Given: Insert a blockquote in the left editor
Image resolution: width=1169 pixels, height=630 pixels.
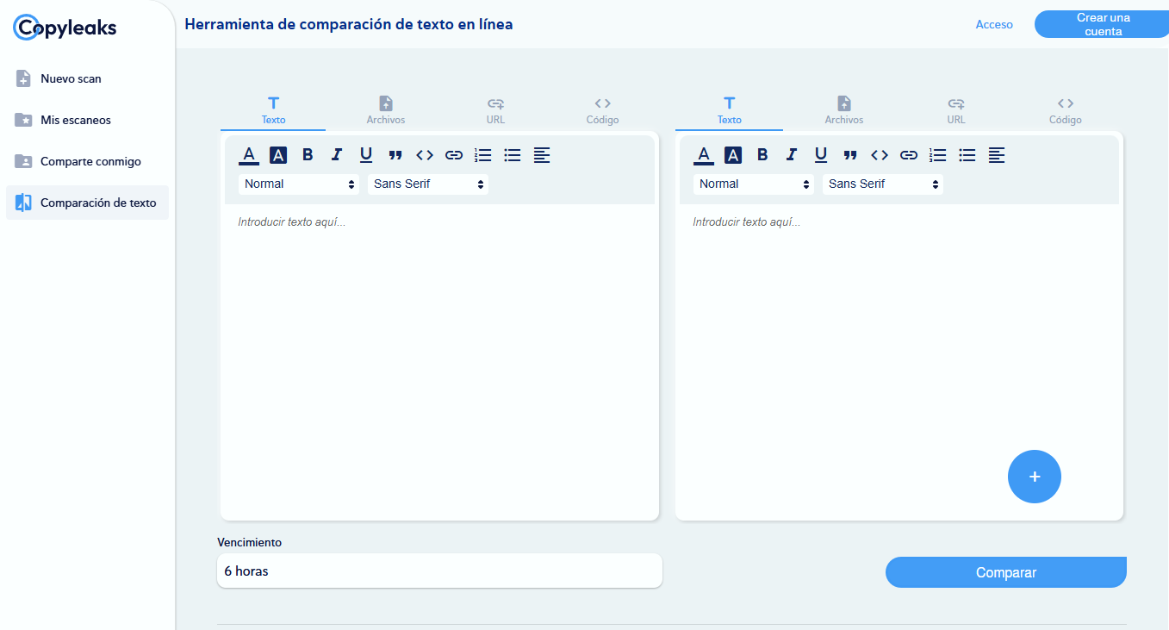Looking at the screenshot, I should pyautogui.click(x=395, y=154).
